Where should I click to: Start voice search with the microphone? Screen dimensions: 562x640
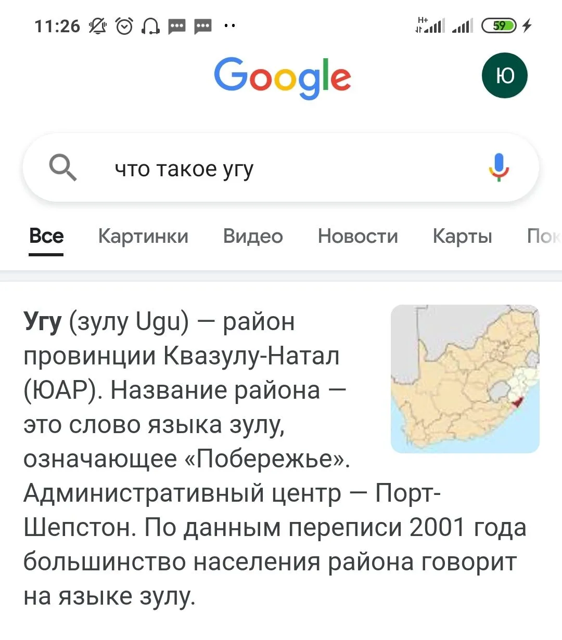pos(499,167)
